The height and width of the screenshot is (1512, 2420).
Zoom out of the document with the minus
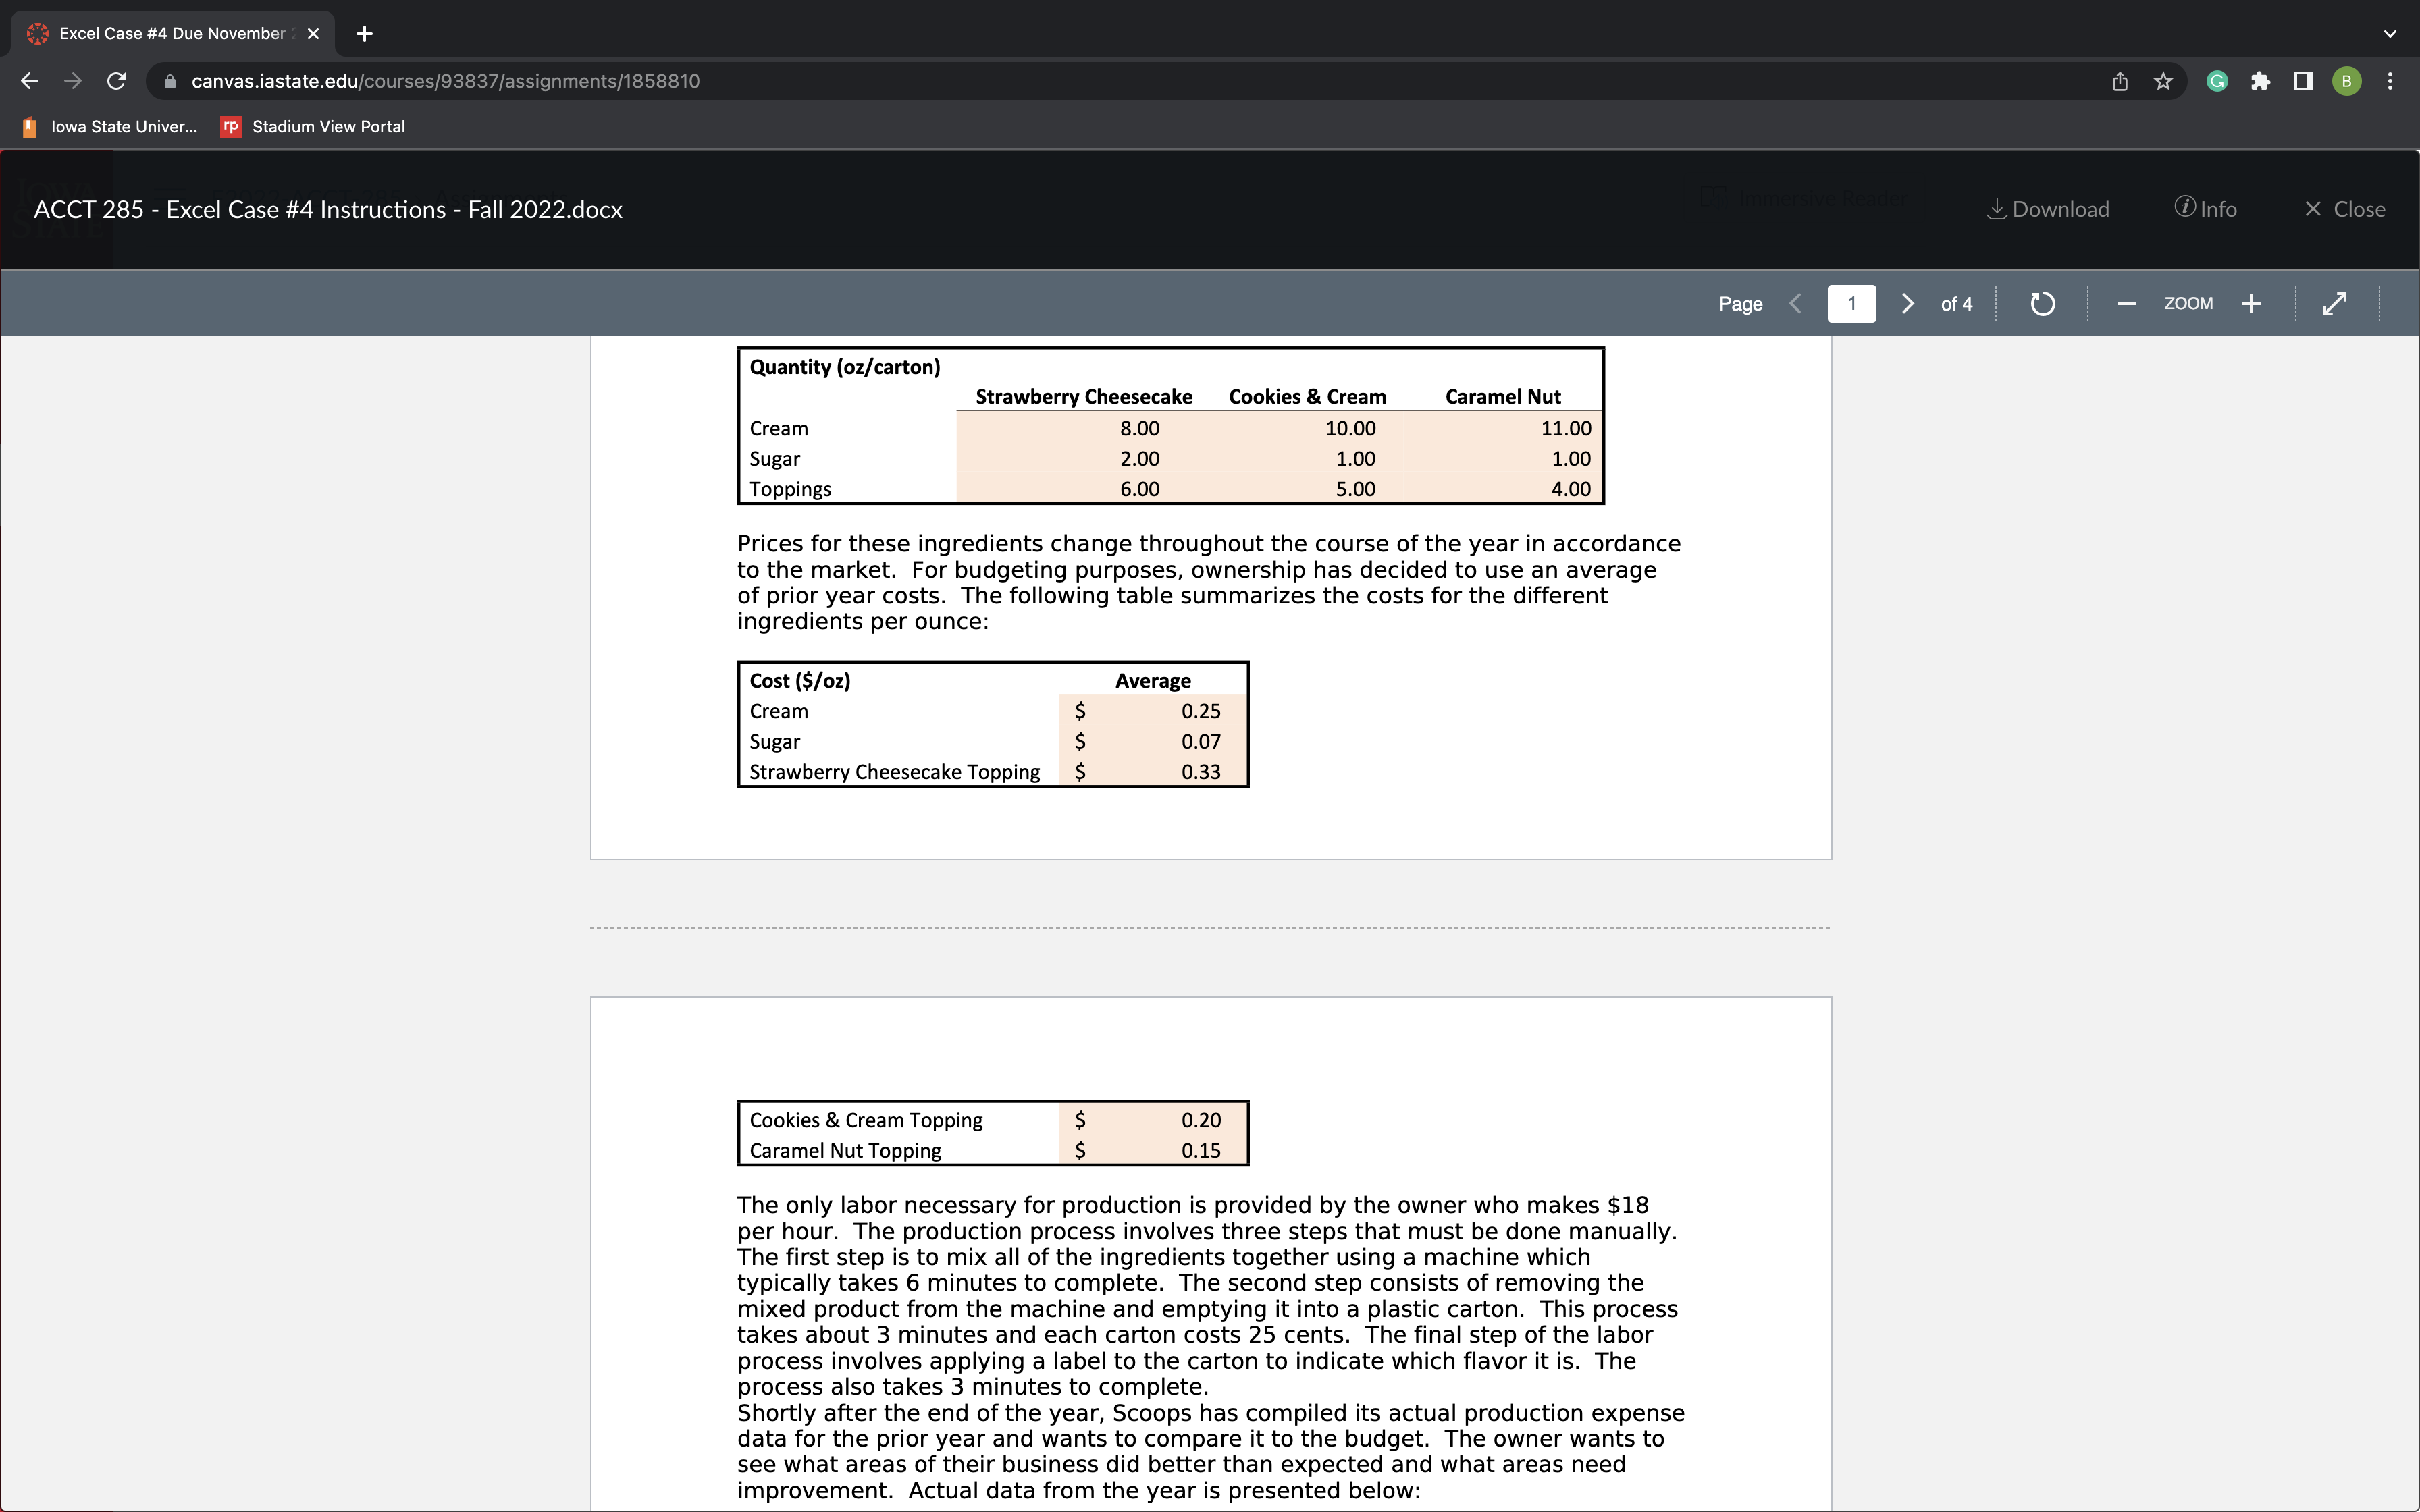2126,303
